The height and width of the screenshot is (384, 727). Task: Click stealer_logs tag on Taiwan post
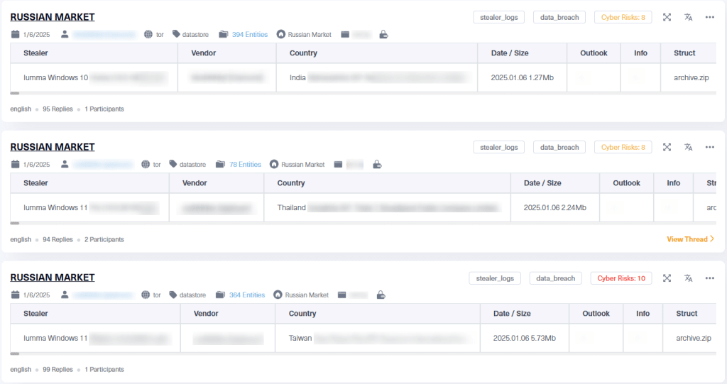(495, 278)
